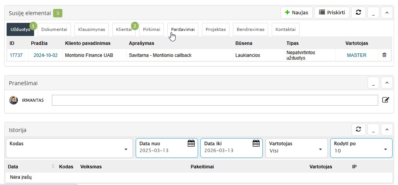Switch to the Pardavimai tab
This screenshot has height=185, width=398.
click(x=183, y=29)
